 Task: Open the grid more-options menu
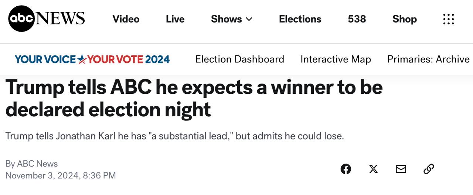click(448, 19)
